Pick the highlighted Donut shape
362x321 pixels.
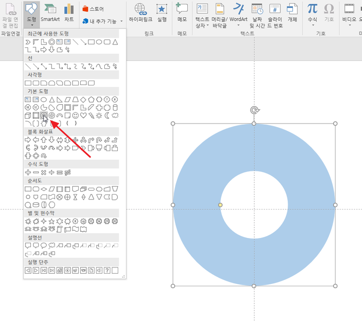coord(43,115)
